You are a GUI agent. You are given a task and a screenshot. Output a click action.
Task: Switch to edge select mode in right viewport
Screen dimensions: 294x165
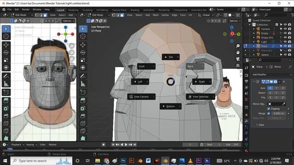coord(118,15)
